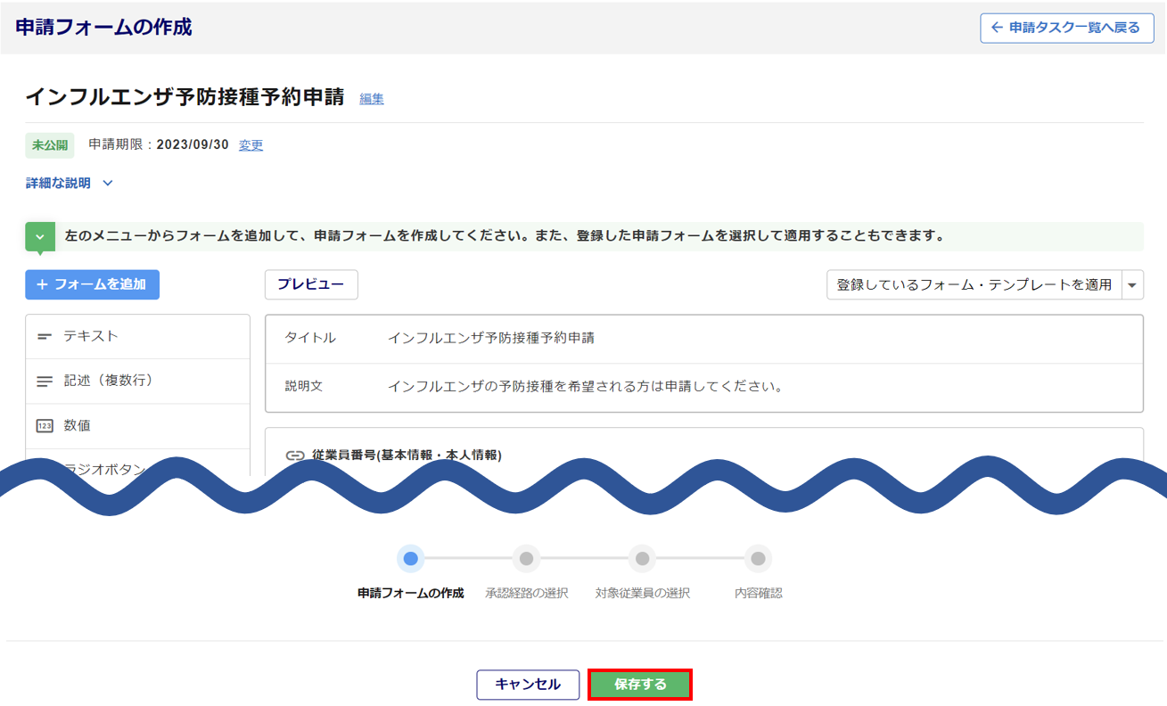Viewport: 1167px width, 706px height.
Task: Select the 承認経路の選択 step circle
Action: 526,559
